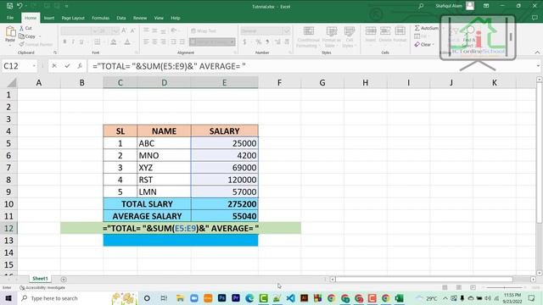Open the number format General dropdown
543x305 pixels.
[x=287, y=31]
